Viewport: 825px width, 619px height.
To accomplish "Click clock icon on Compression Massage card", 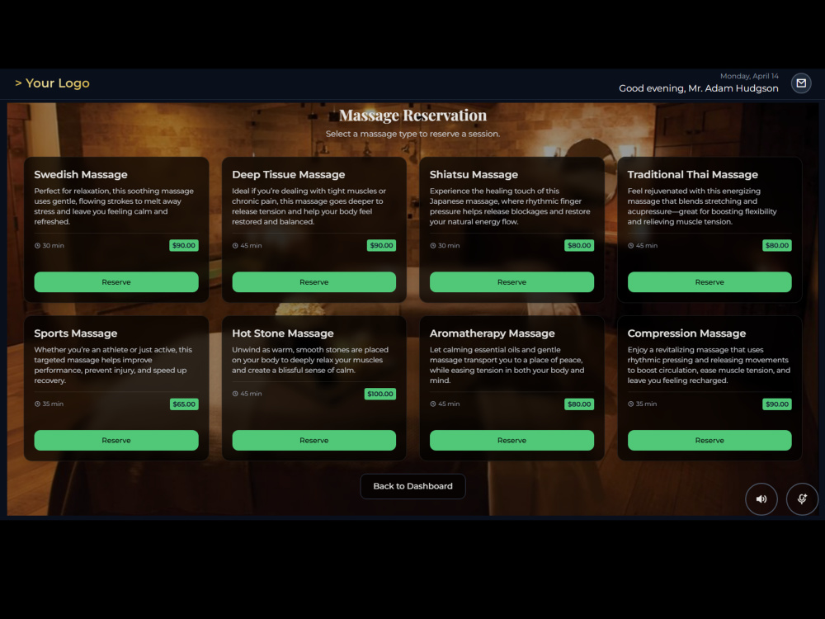I will (x=631, y=404).
